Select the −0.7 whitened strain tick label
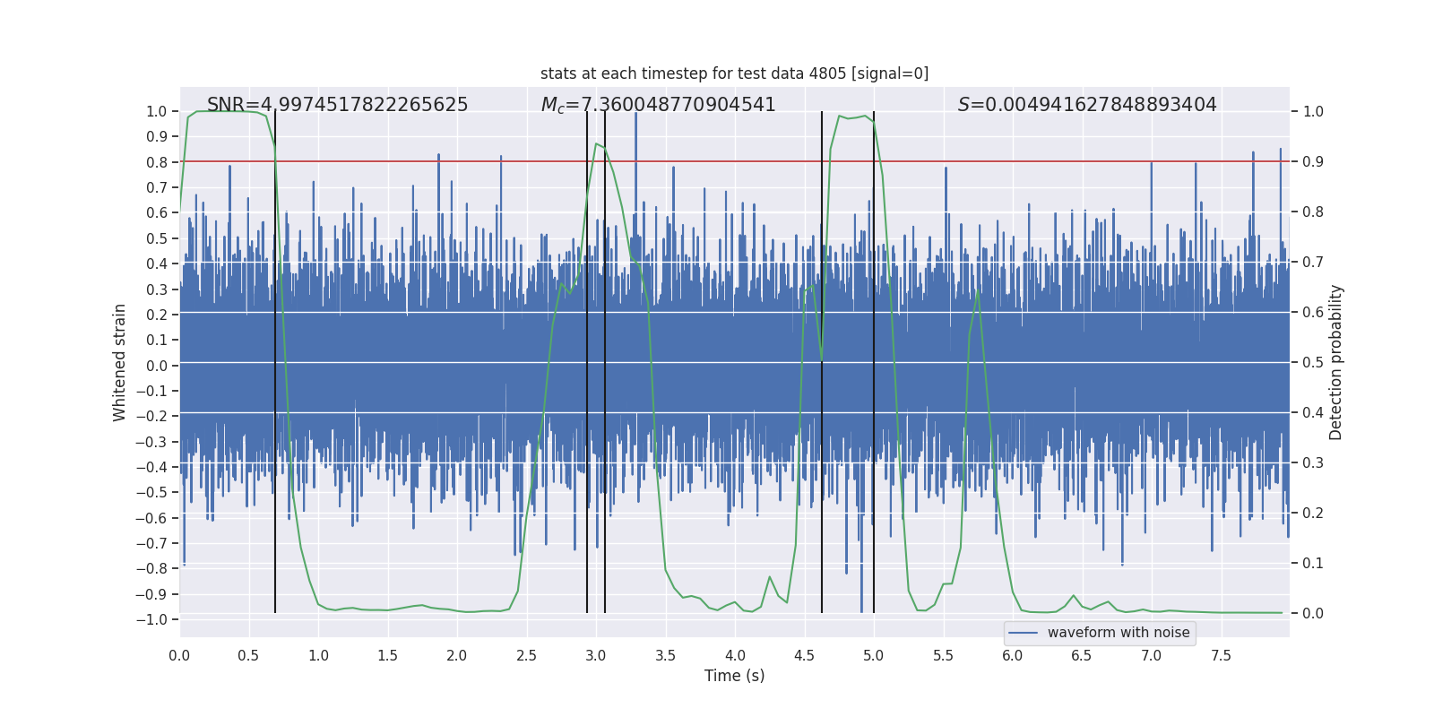This screenshot has height=717, width=1434. (x=151, y=543)
